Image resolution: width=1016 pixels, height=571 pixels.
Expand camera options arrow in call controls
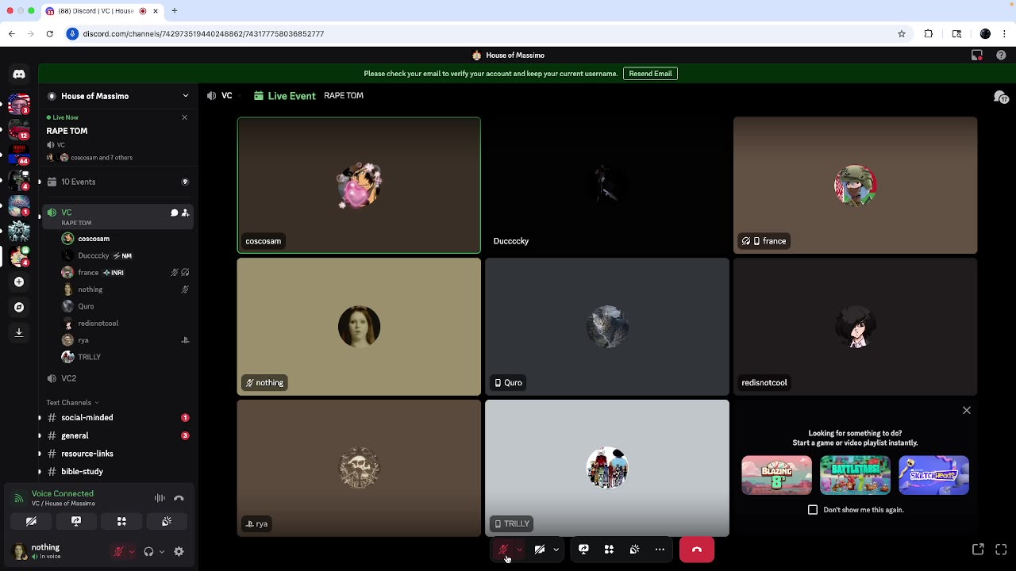[x=556, y=549]
